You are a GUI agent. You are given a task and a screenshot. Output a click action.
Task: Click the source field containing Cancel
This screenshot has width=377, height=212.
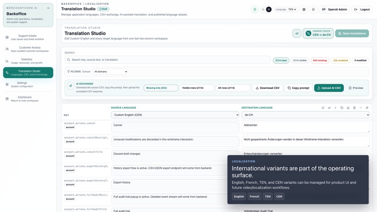(x=175, y=127)
